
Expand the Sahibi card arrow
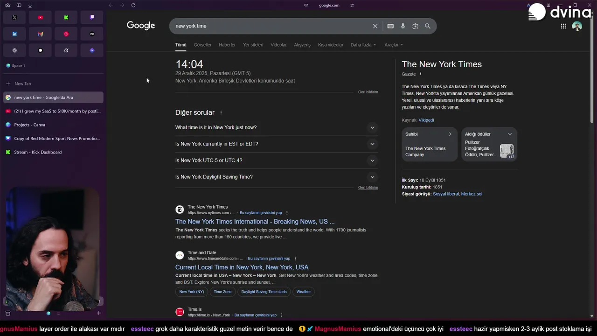[x=450, y=134]
